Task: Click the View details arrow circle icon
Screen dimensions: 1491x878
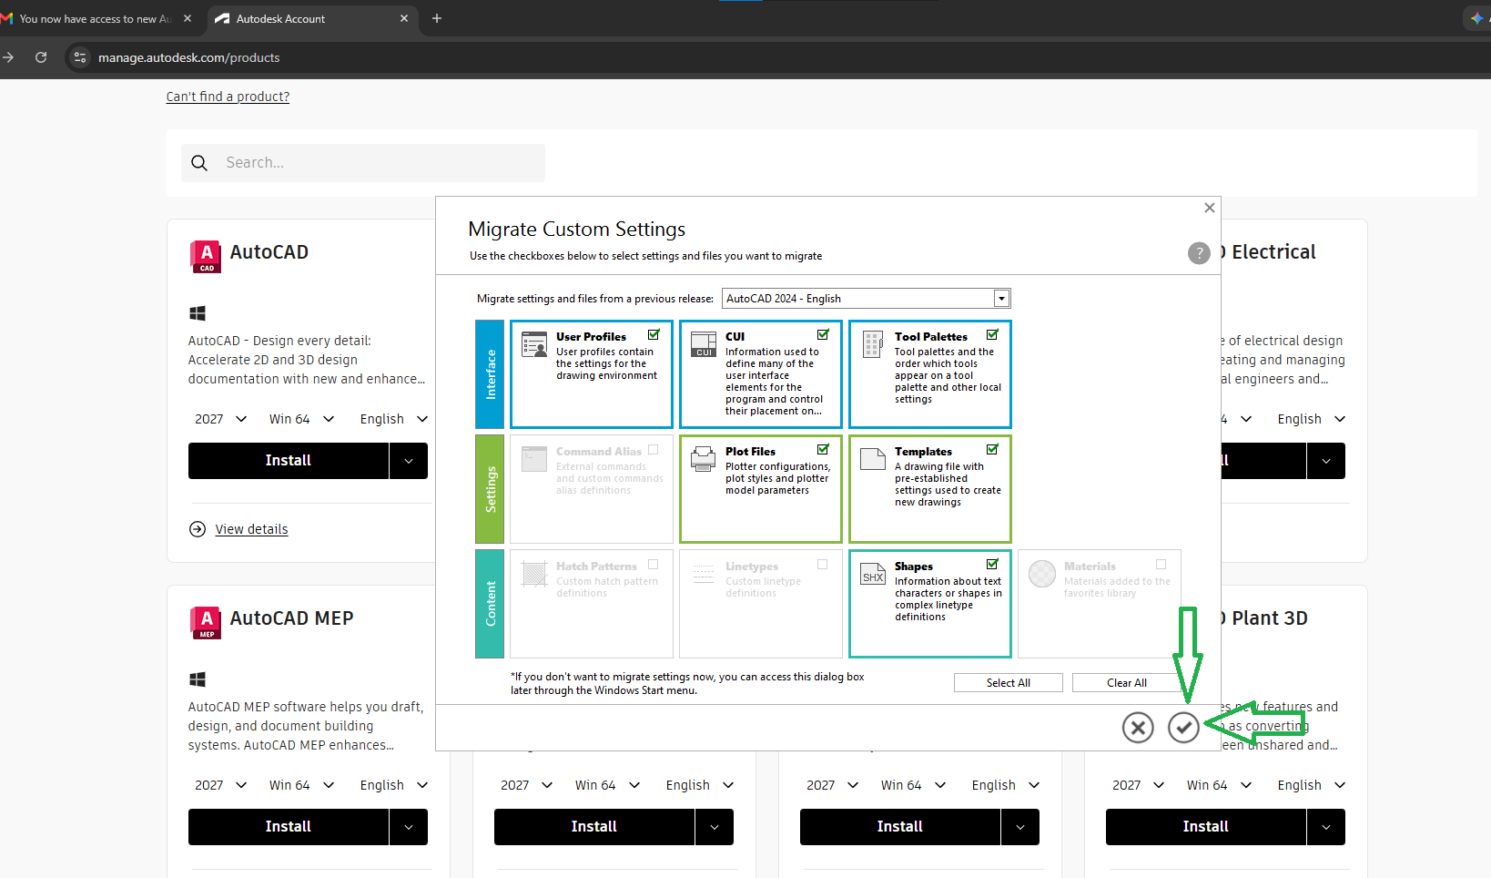Action: pos(198,529)
